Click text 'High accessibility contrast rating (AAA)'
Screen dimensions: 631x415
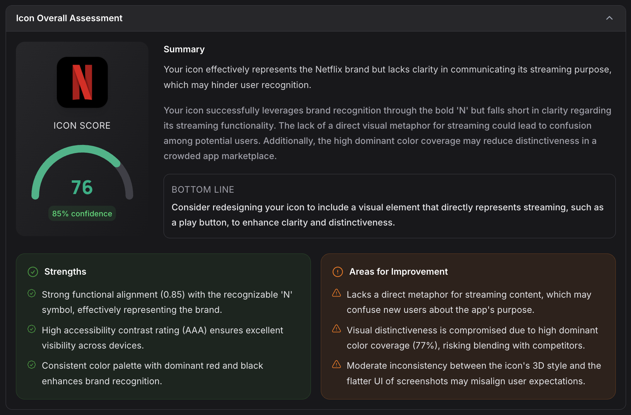124,330
